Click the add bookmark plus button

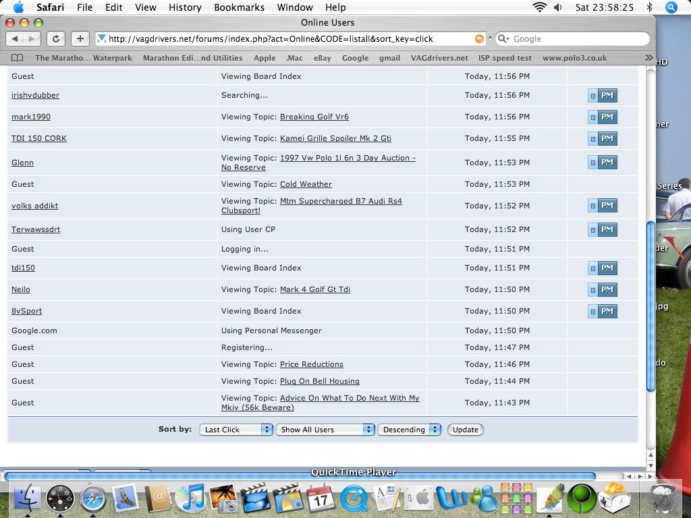pyautogui.click(x=80, y=39)
